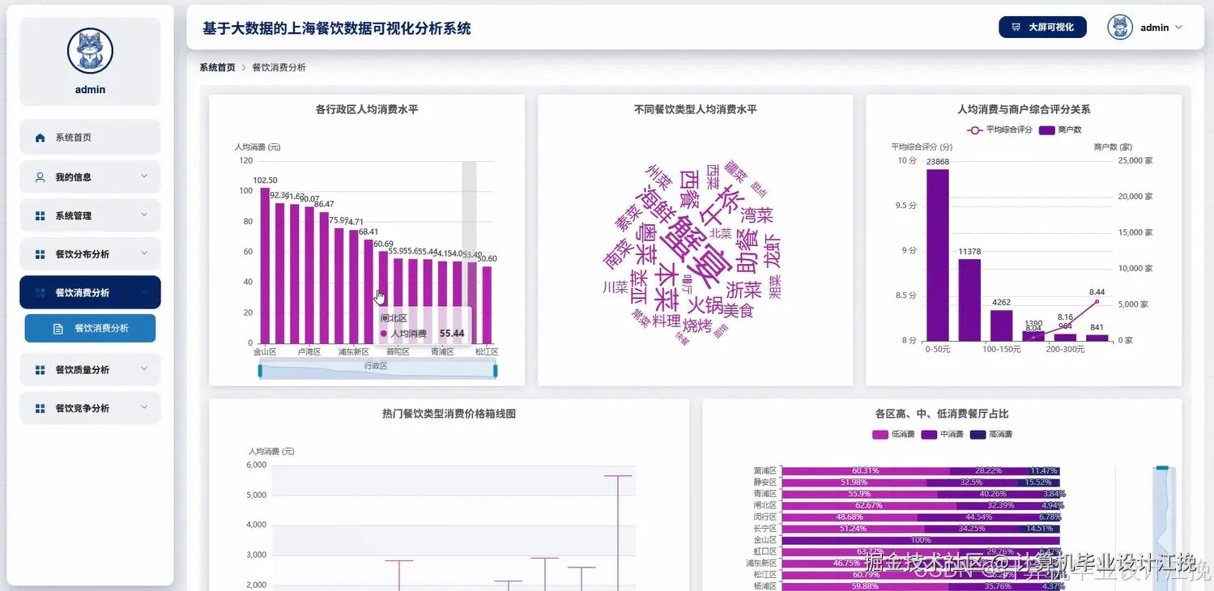
Task: Toggle the 中消费 legend item
Action: pos(943,435)
